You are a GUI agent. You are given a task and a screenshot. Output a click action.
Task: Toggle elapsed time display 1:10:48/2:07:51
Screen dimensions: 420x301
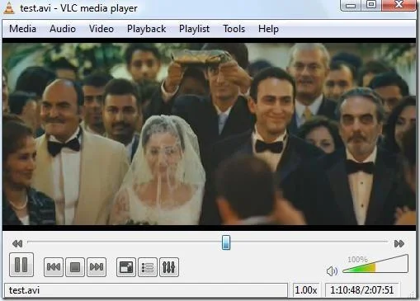point(362,290)
